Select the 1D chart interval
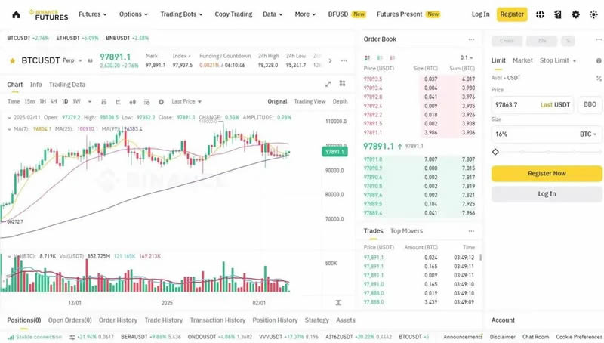Screen dimensions: 604x343 65,101
